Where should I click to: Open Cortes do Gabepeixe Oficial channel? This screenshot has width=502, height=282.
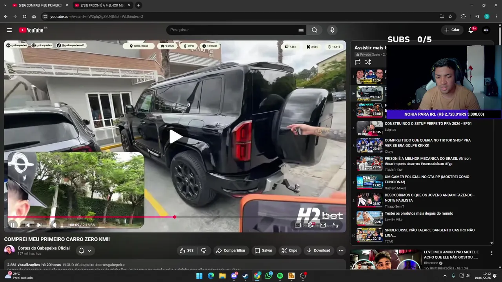(x=44, y=248)
